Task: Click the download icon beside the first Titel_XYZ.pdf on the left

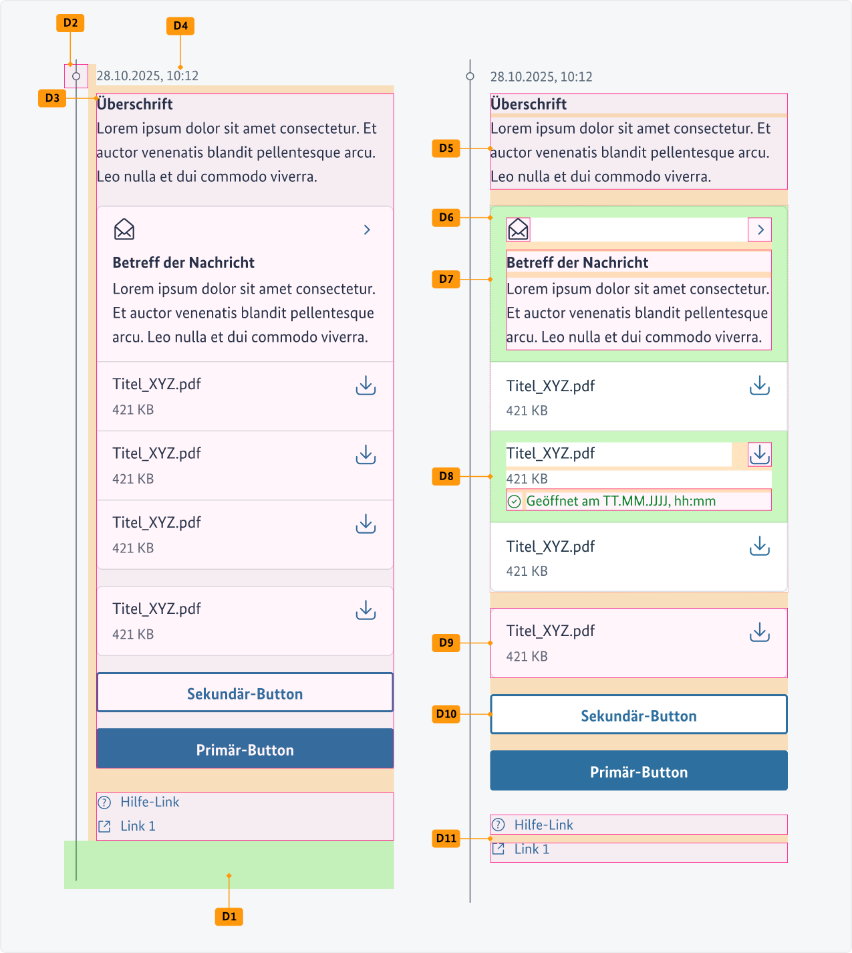Action: click(x=365, y=386)
